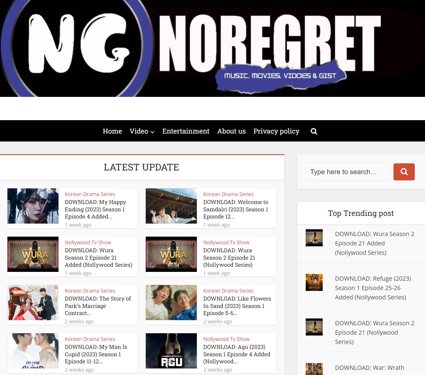Image resolution: width=425 pixels, height=375 pixels.
Task: Open the Refuge thumbnail in Top Trending
Action: pyautogui.click(x=314, y=282)
